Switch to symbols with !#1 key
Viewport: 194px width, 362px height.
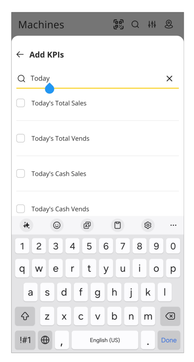pos(25,340)
